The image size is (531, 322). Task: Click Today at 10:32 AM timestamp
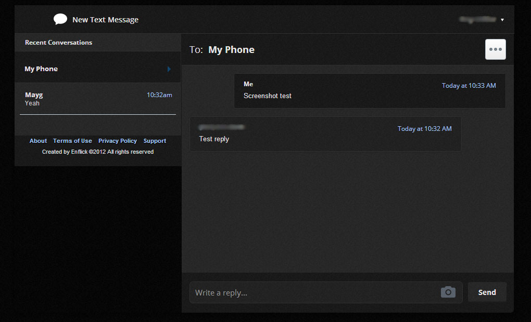[424, 129]
